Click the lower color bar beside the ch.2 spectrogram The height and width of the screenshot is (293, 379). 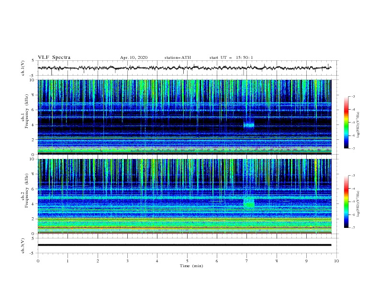(346, 202)
